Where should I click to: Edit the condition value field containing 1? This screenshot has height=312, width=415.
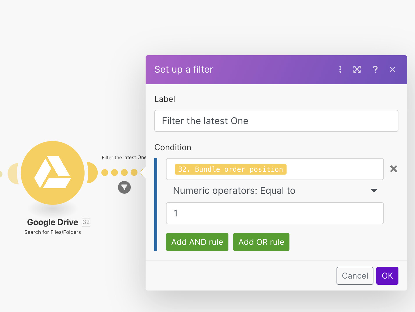[275, 213]
